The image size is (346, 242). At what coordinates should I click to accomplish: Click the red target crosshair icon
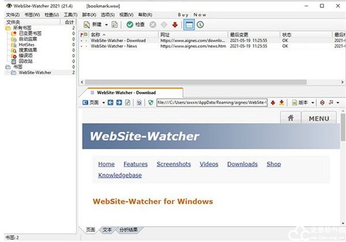(322, 103)
